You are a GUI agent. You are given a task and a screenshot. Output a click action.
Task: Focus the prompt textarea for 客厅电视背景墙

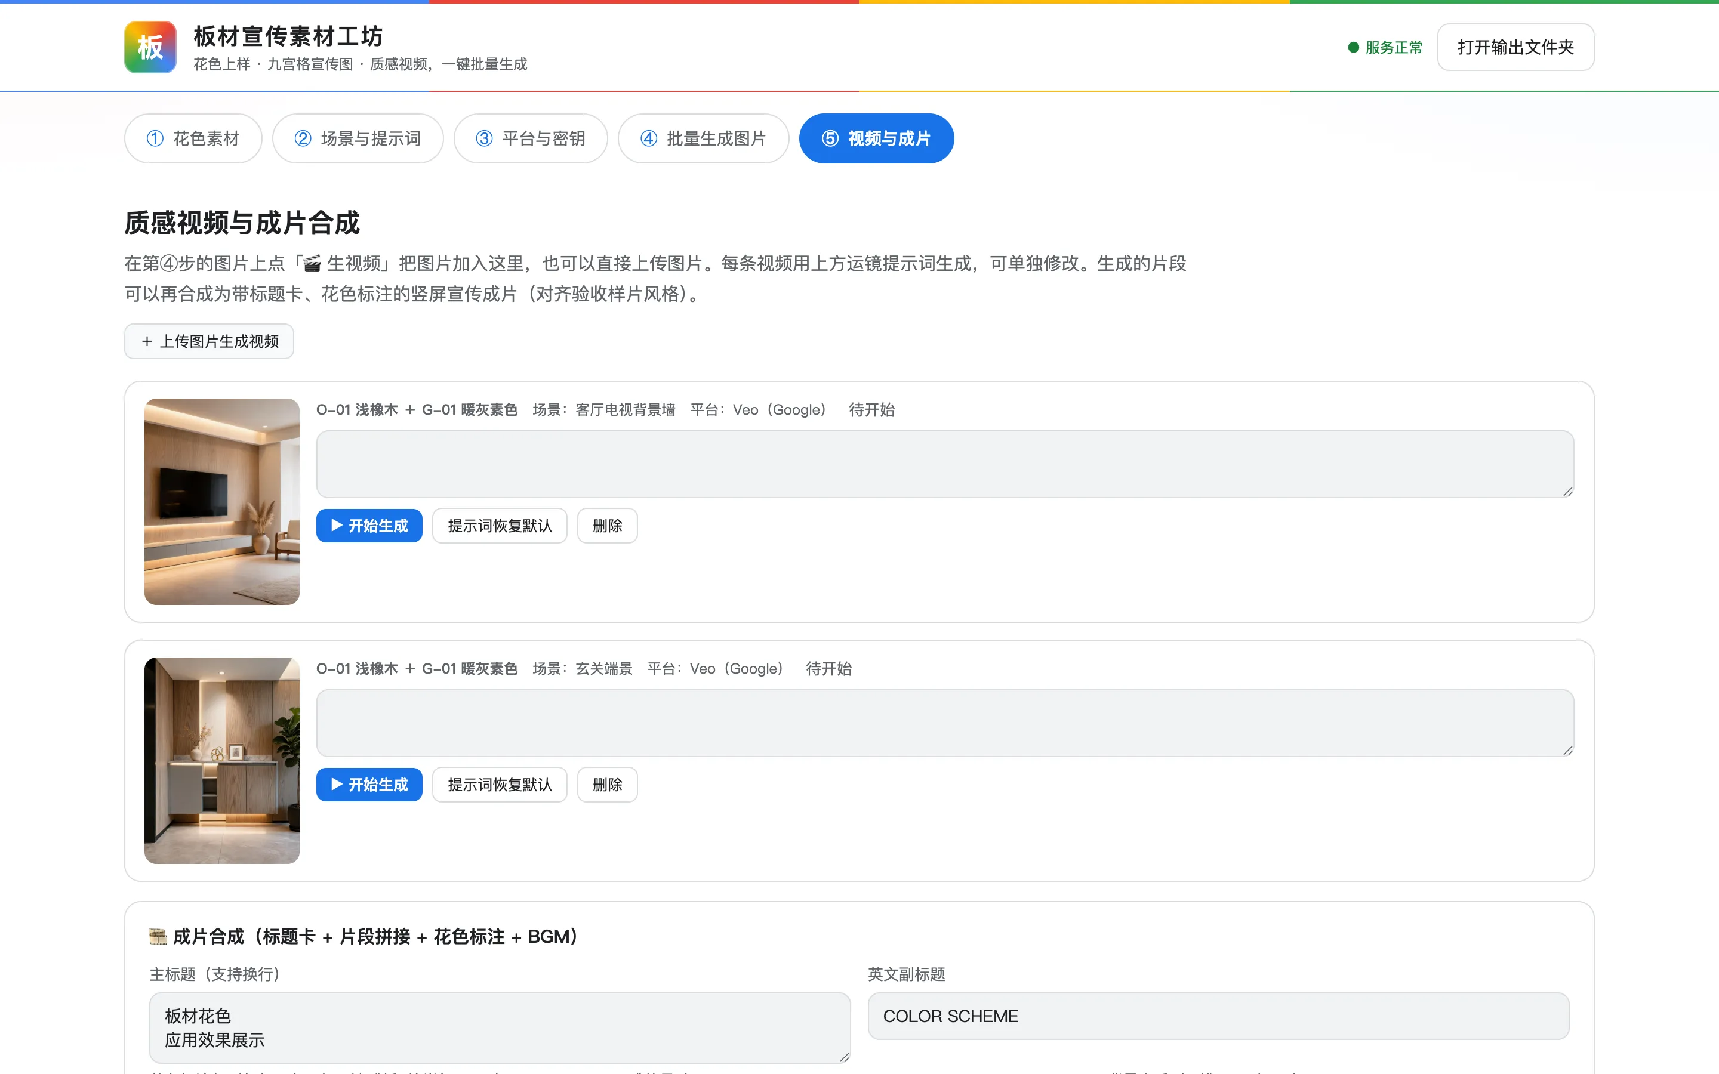pos(945,464)
